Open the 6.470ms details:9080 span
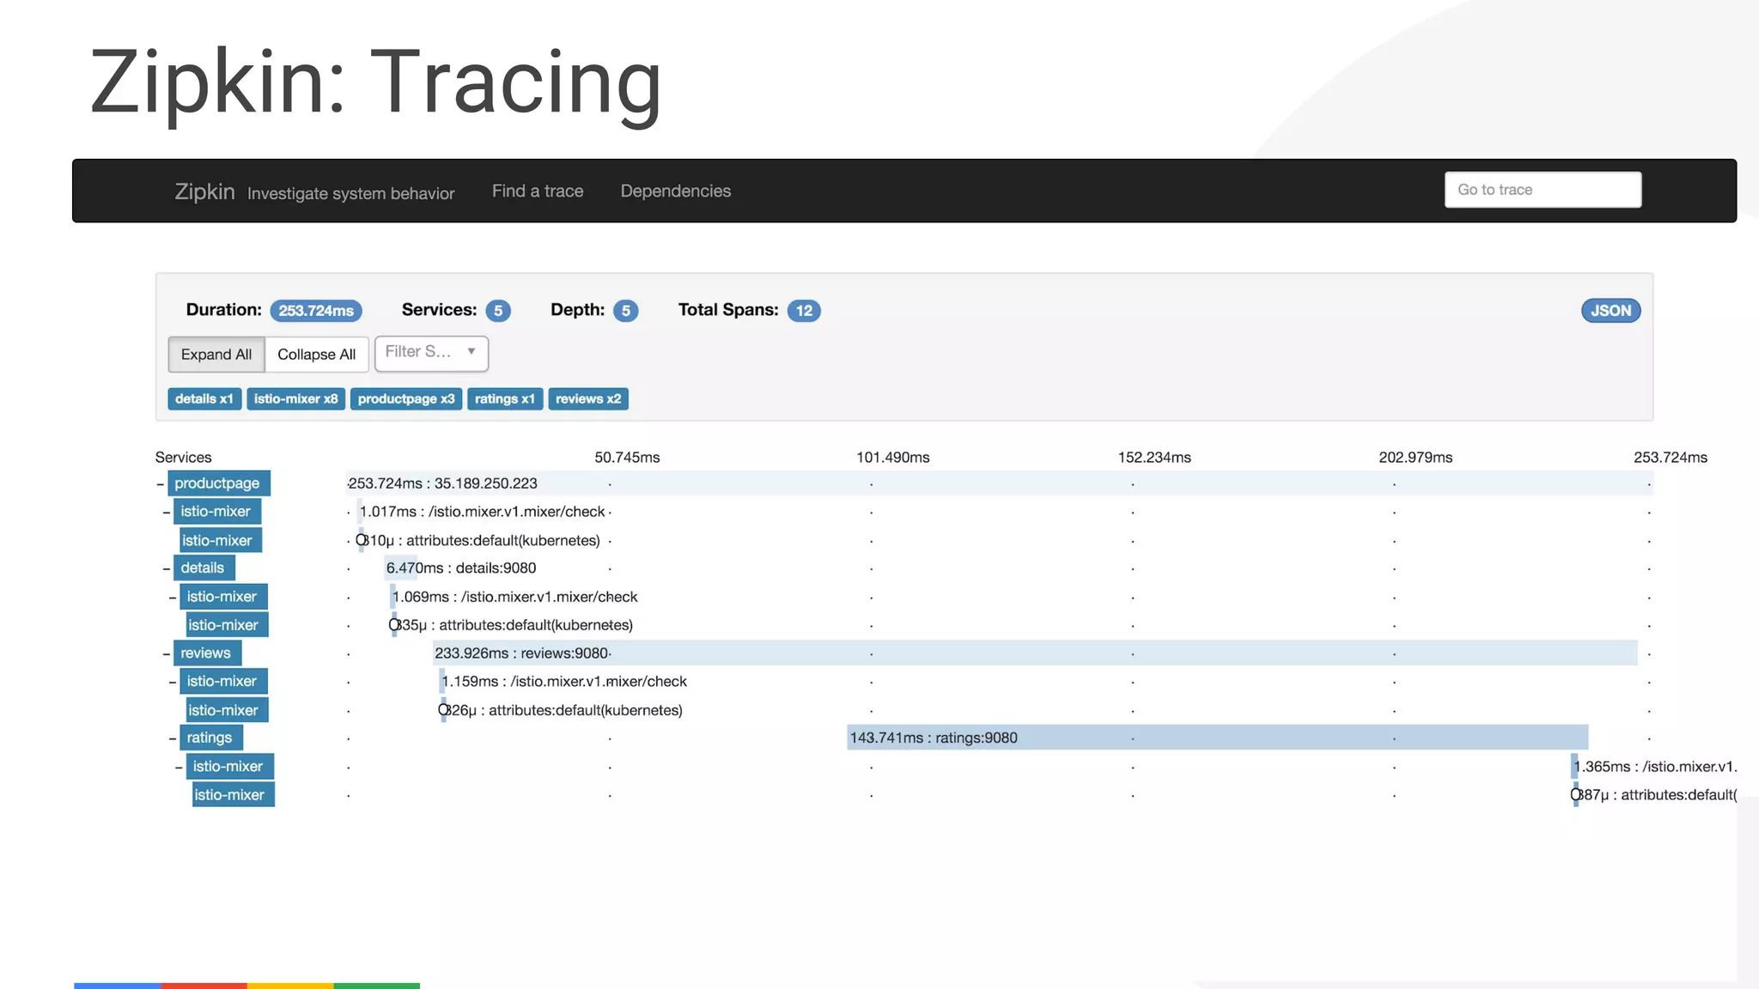Screen dimensions: 1759x989 460,568
